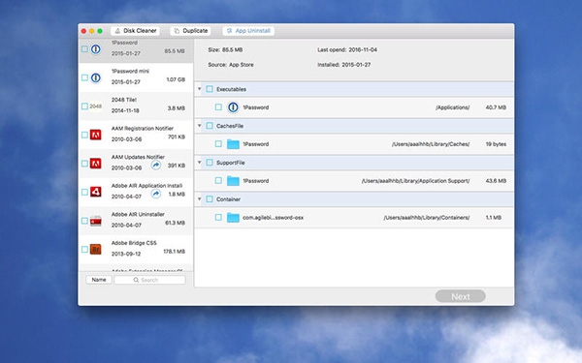582x363 pixels.
Task: Click the Adobe Bridge CS5 icon
Action: (x=96, y=250)
